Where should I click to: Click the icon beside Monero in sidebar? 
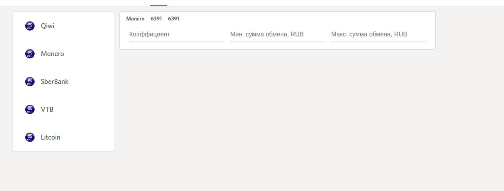point(30,54)
